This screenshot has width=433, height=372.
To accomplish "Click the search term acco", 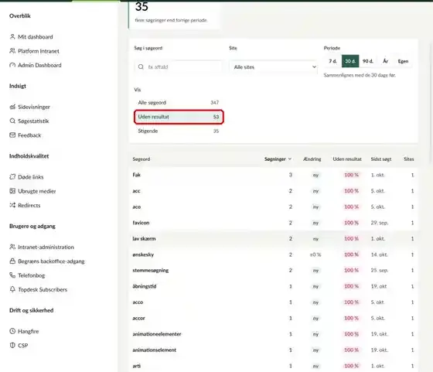I will point(138,302).
